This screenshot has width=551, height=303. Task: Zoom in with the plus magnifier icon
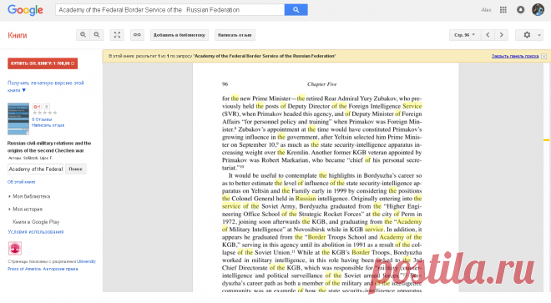click(83, 35)
